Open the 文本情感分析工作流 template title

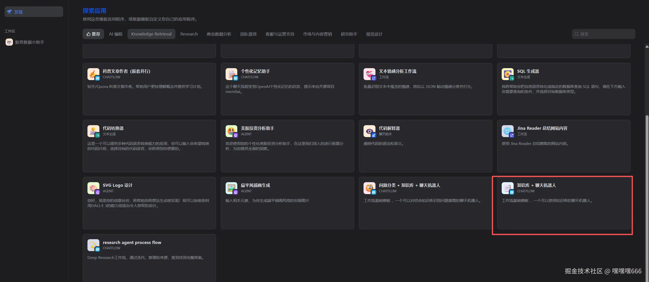(398, 71)
